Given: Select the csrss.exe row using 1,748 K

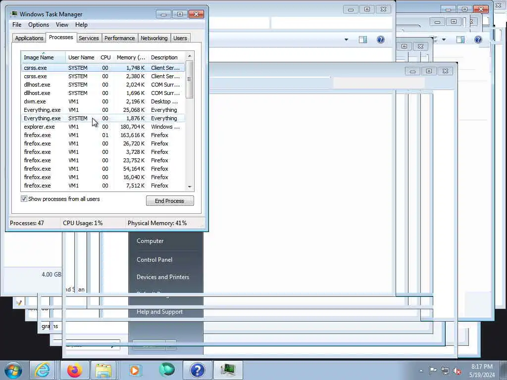Looking at the screenshot, I should 103,68.
